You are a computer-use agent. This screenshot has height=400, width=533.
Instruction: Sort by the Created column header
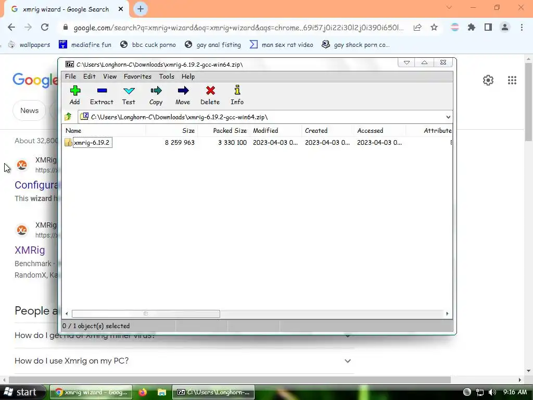(328, 131)
